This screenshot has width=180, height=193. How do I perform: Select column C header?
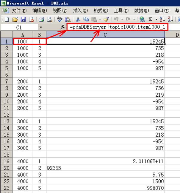[x=105, y=35]
